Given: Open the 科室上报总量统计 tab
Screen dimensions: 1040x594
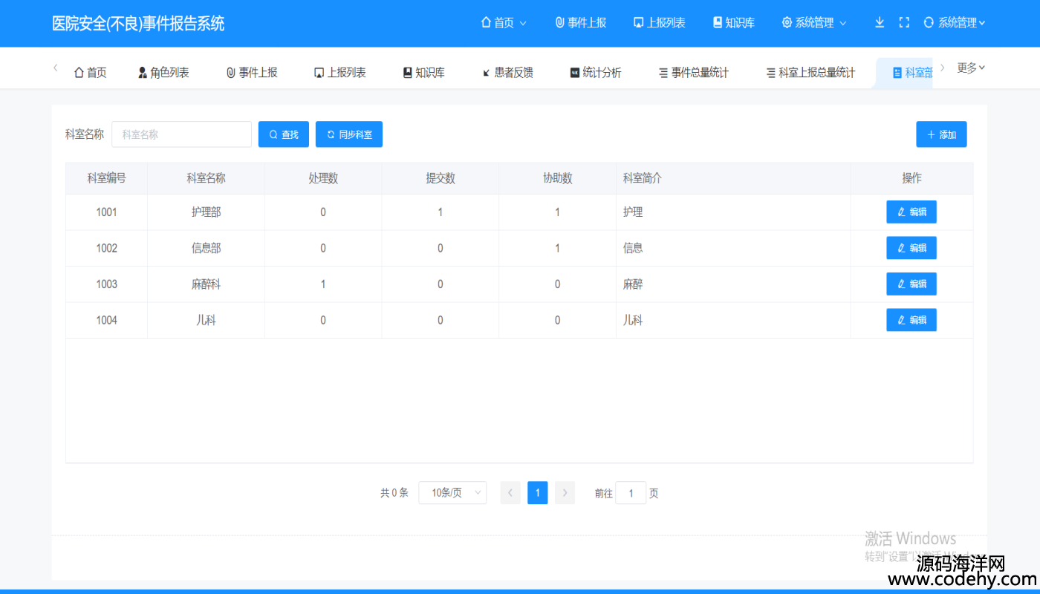Looking at the screenshot, I should (810, 72).
